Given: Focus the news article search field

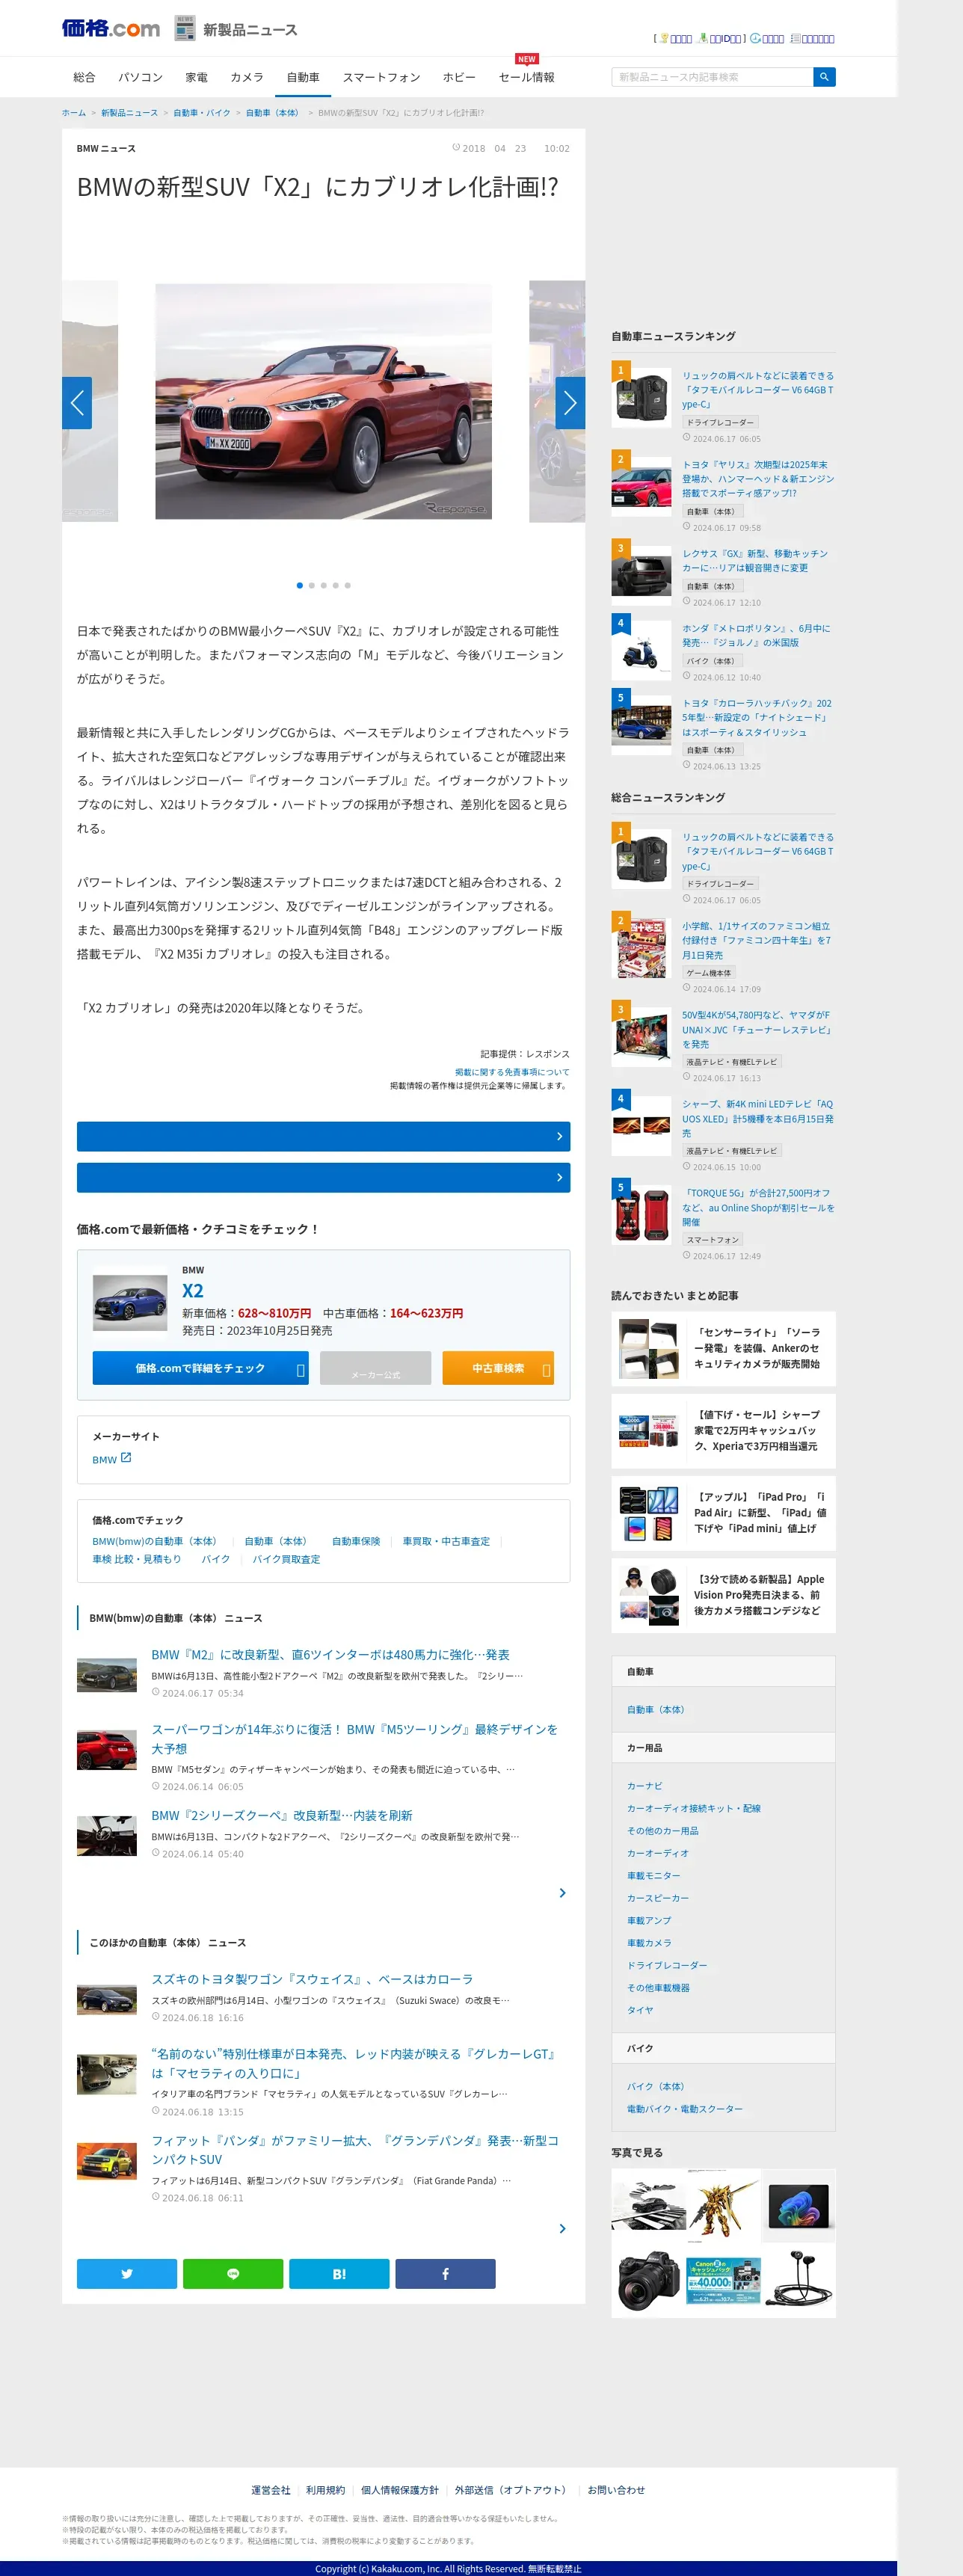Looking at the screenshot, I should click(712, 77).
